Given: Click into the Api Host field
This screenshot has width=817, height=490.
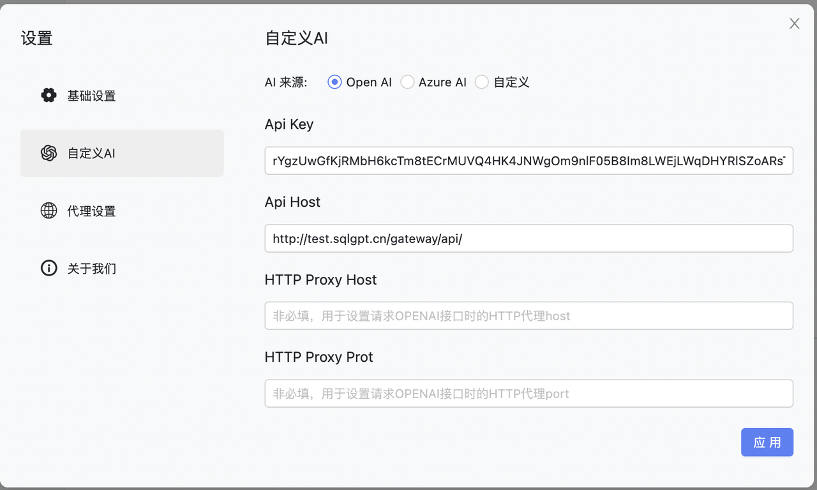Looking at the screenshot, I should (529, 239).
